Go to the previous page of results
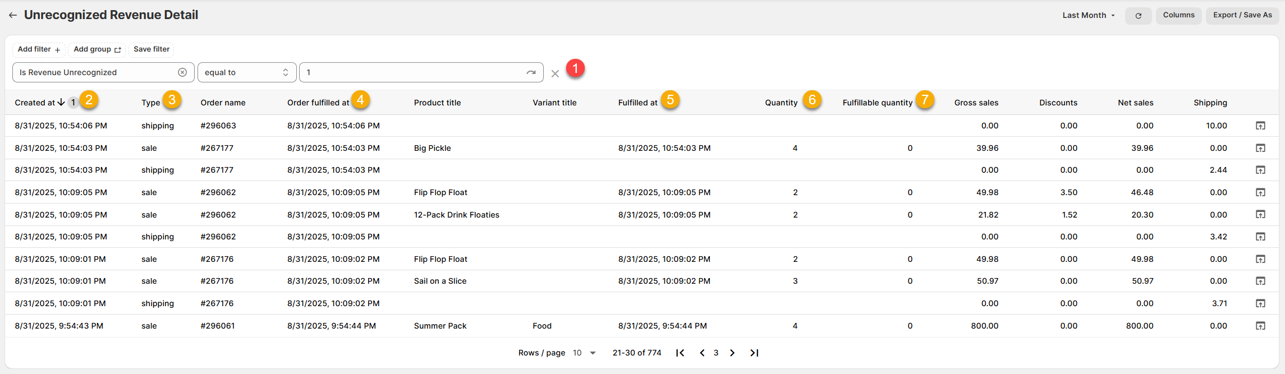1285x374 pixels. tap(702, 353)
